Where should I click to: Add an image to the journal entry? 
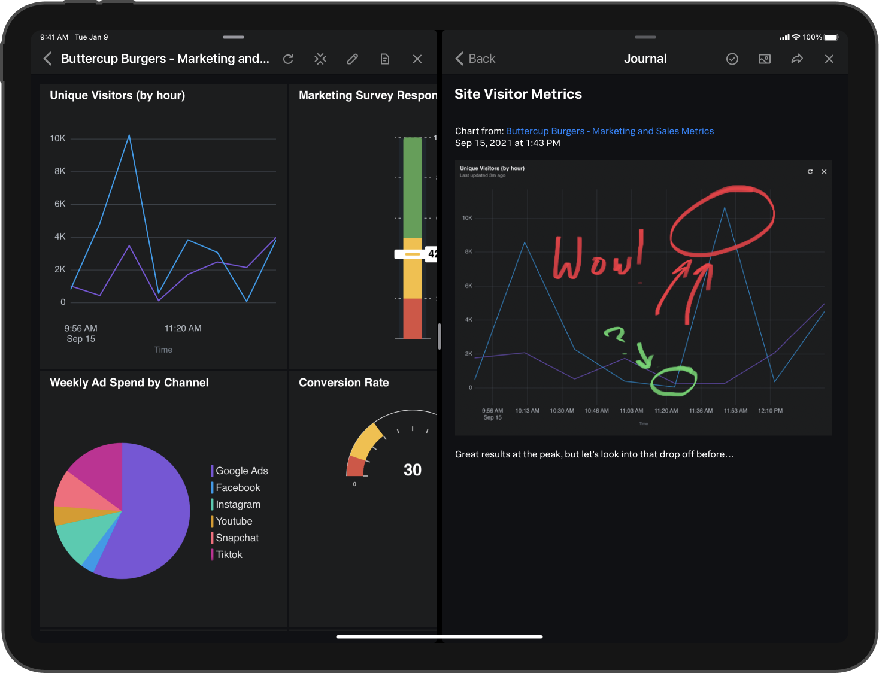coord(765,59)
